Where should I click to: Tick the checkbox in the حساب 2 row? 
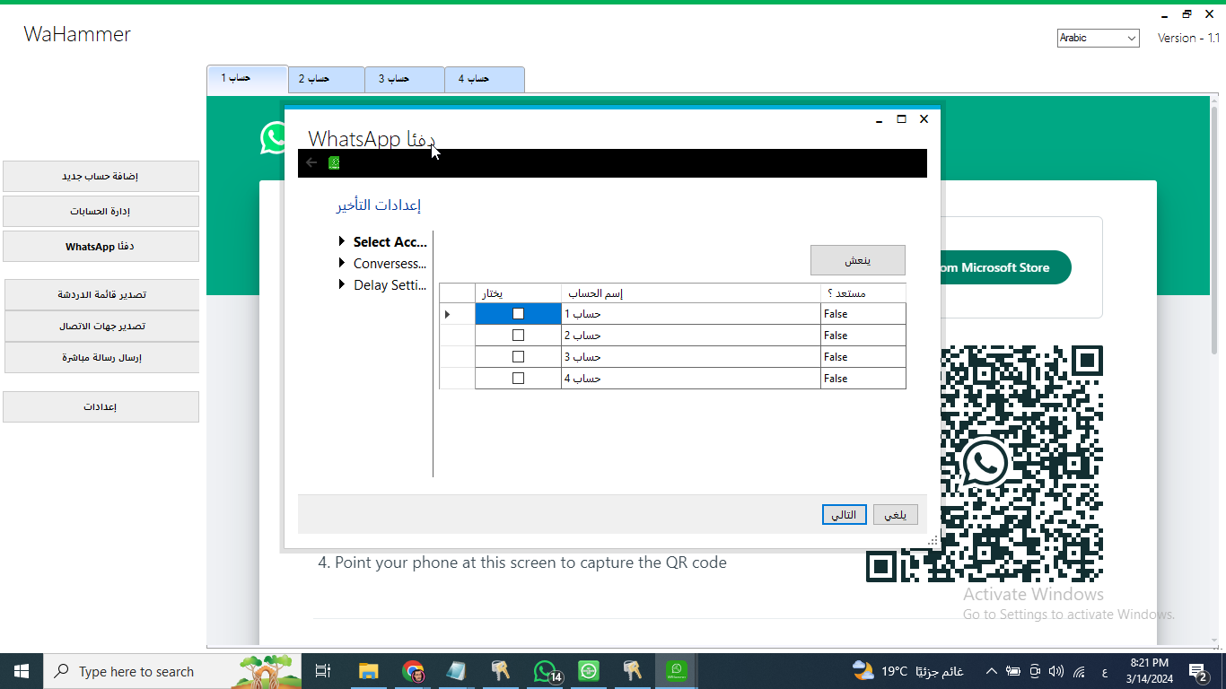pyautogui.click(x=518, y=336)
